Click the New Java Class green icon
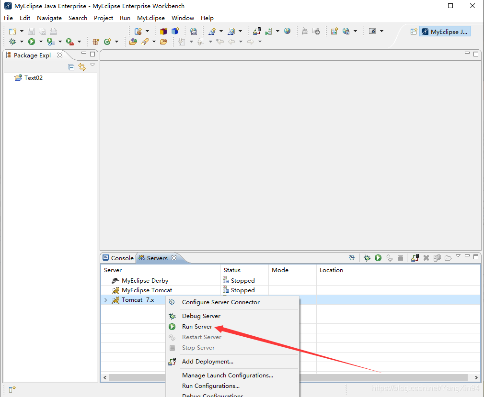This screenshot has width=484, height=397. (x=107, y=42)
